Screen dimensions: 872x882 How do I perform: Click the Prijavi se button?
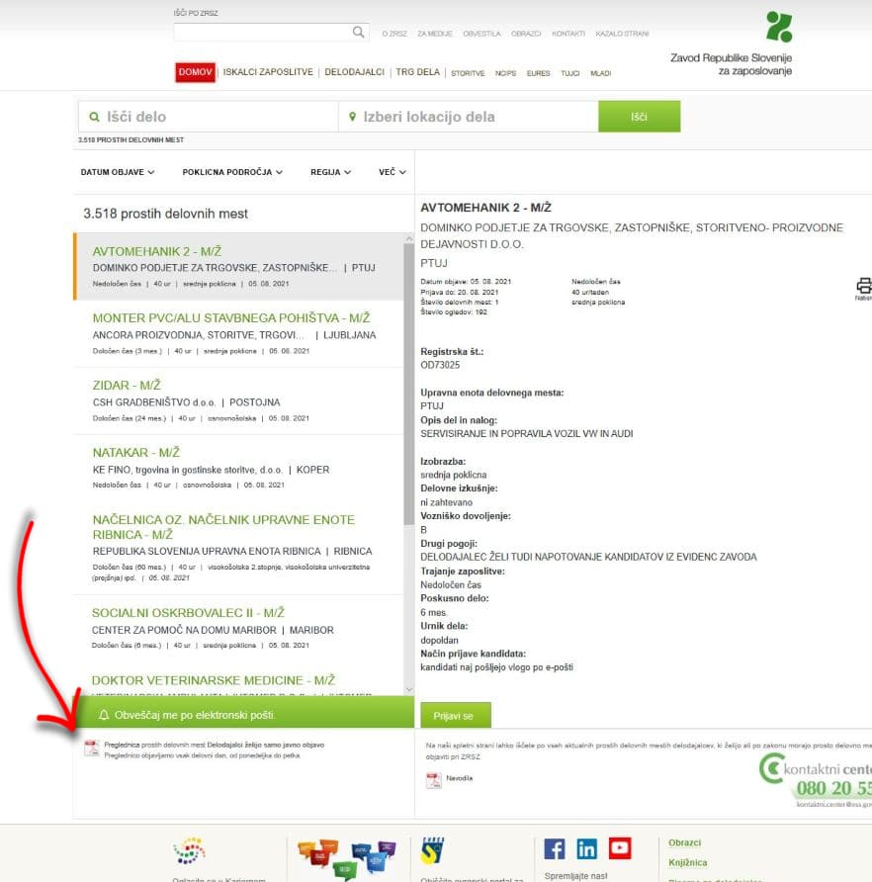[x=455, y=715]
